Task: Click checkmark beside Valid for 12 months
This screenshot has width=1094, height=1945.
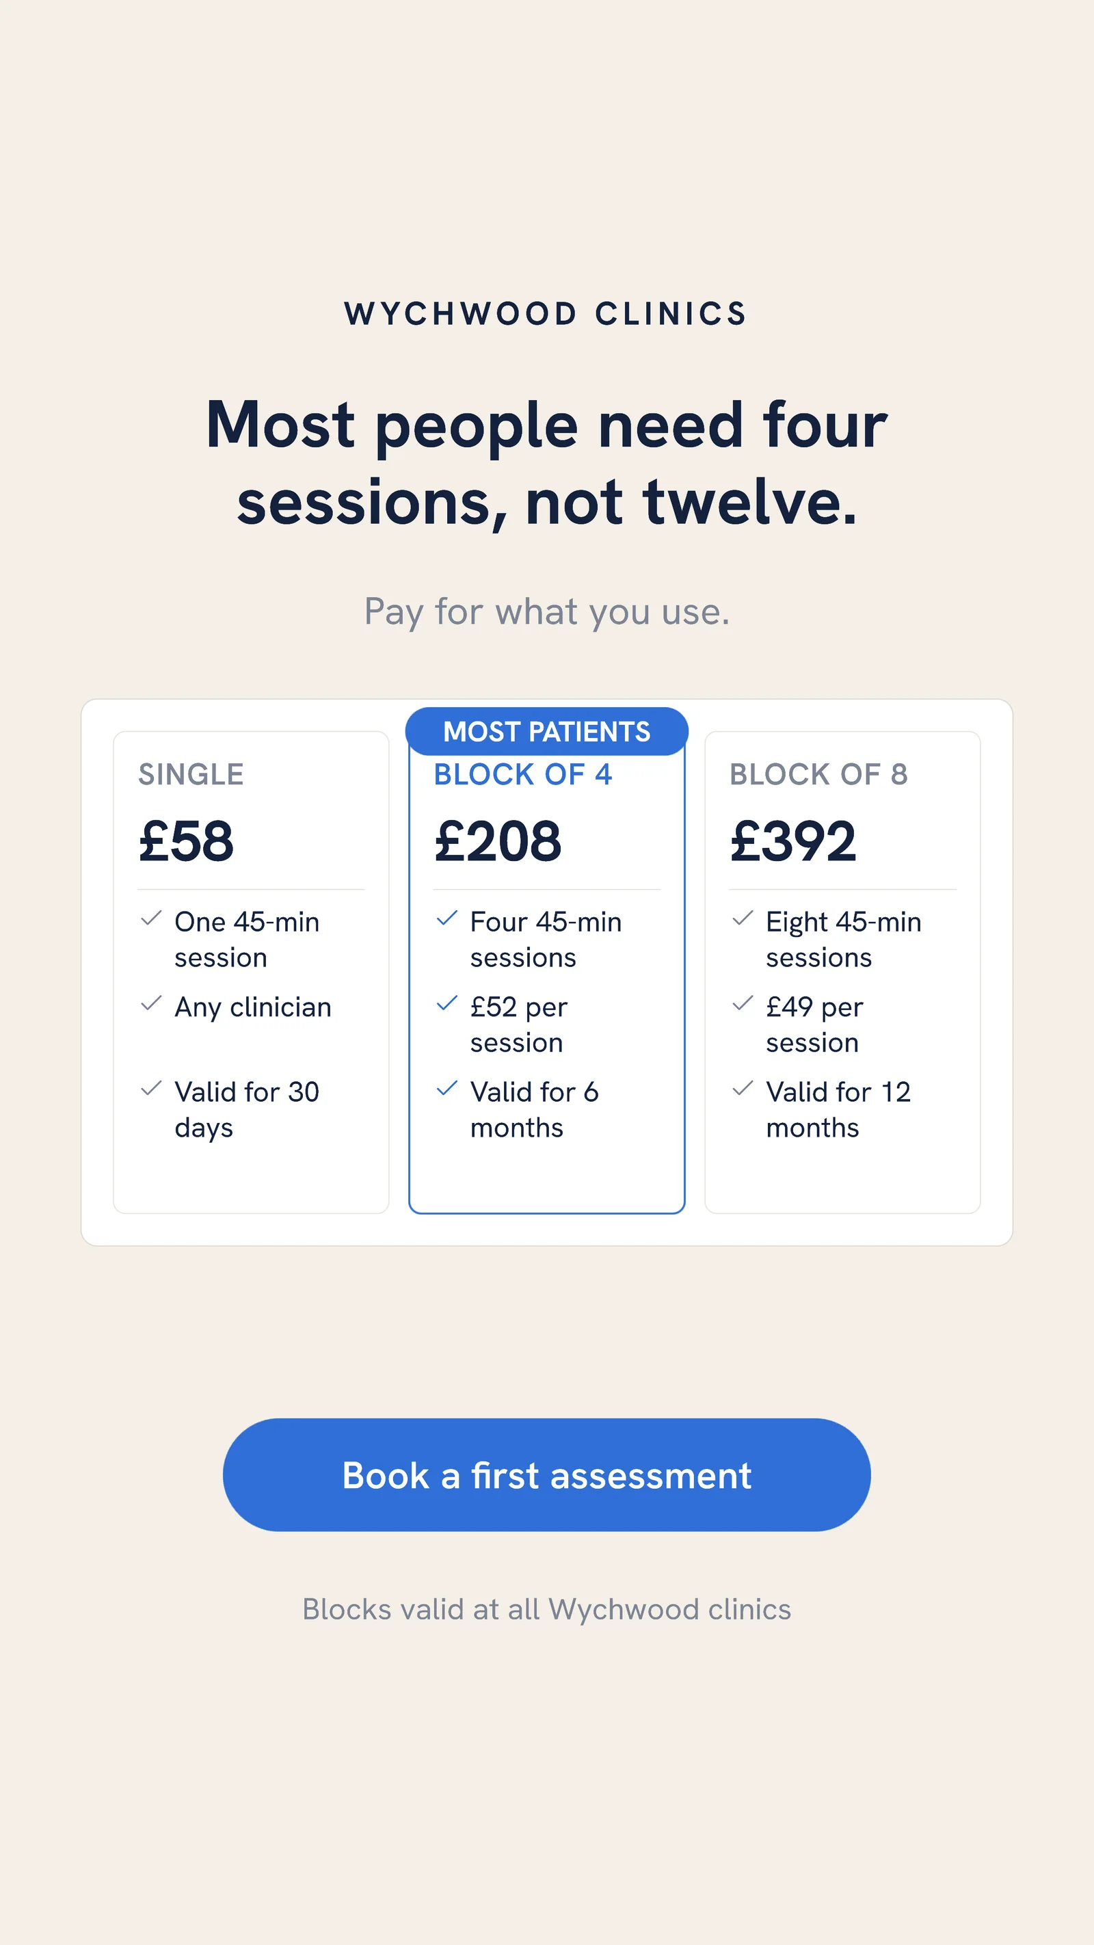Action: pyautogui.click(x=743, y=1088)
